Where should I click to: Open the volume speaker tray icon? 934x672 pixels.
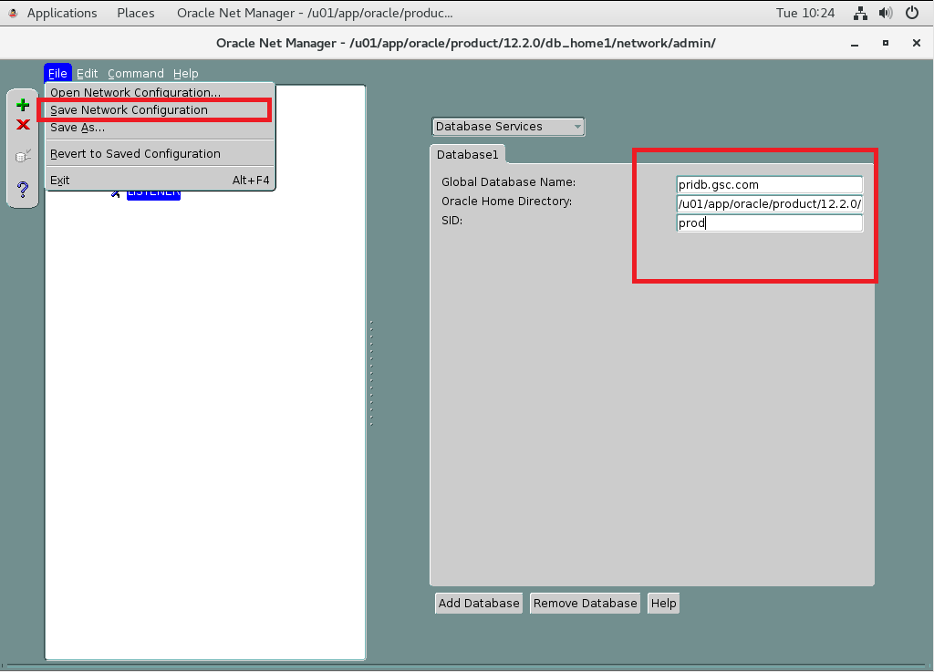[886, 13]
